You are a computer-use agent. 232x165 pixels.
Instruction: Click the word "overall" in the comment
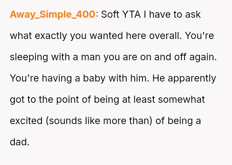click(x=164, y=36)
